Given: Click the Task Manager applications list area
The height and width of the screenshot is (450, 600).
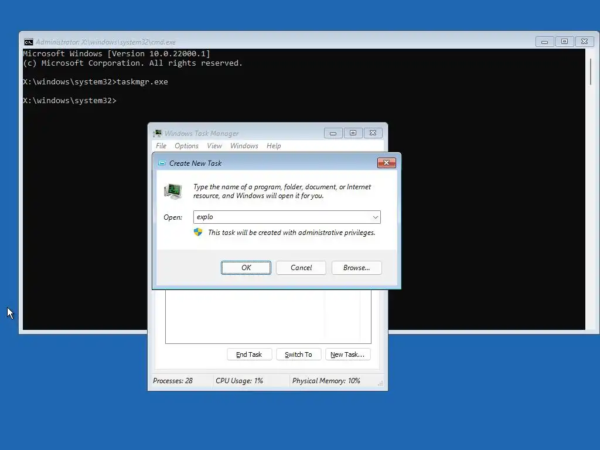Looking at the screenshot, I should coord(268,316).
